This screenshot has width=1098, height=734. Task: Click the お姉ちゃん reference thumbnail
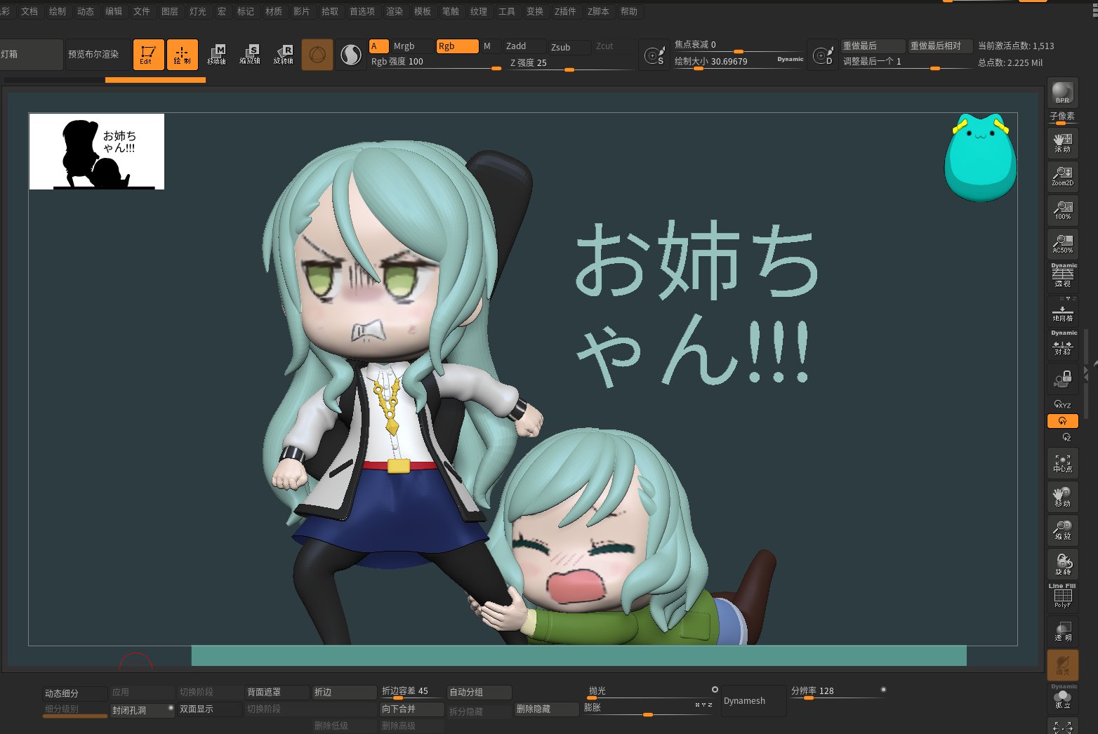pos(97,152)
